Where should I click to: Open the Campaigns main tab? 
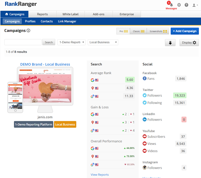point(15,14)
